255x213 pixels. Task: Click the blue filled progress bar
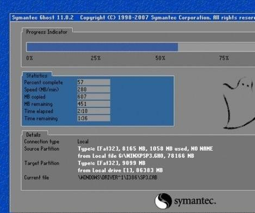(x=102, y=47)
